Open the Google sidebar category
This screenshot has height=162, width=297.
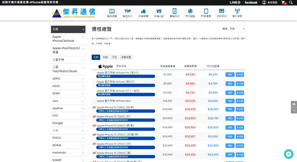click(68, 123)
